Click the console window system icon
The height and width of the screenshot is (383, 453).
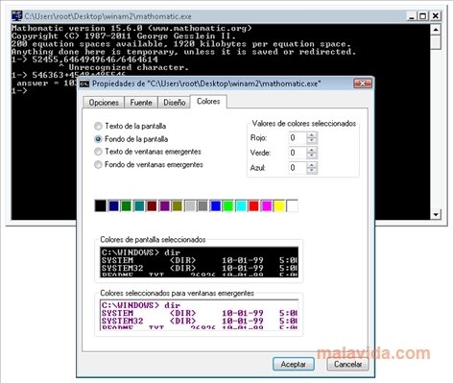16,15
